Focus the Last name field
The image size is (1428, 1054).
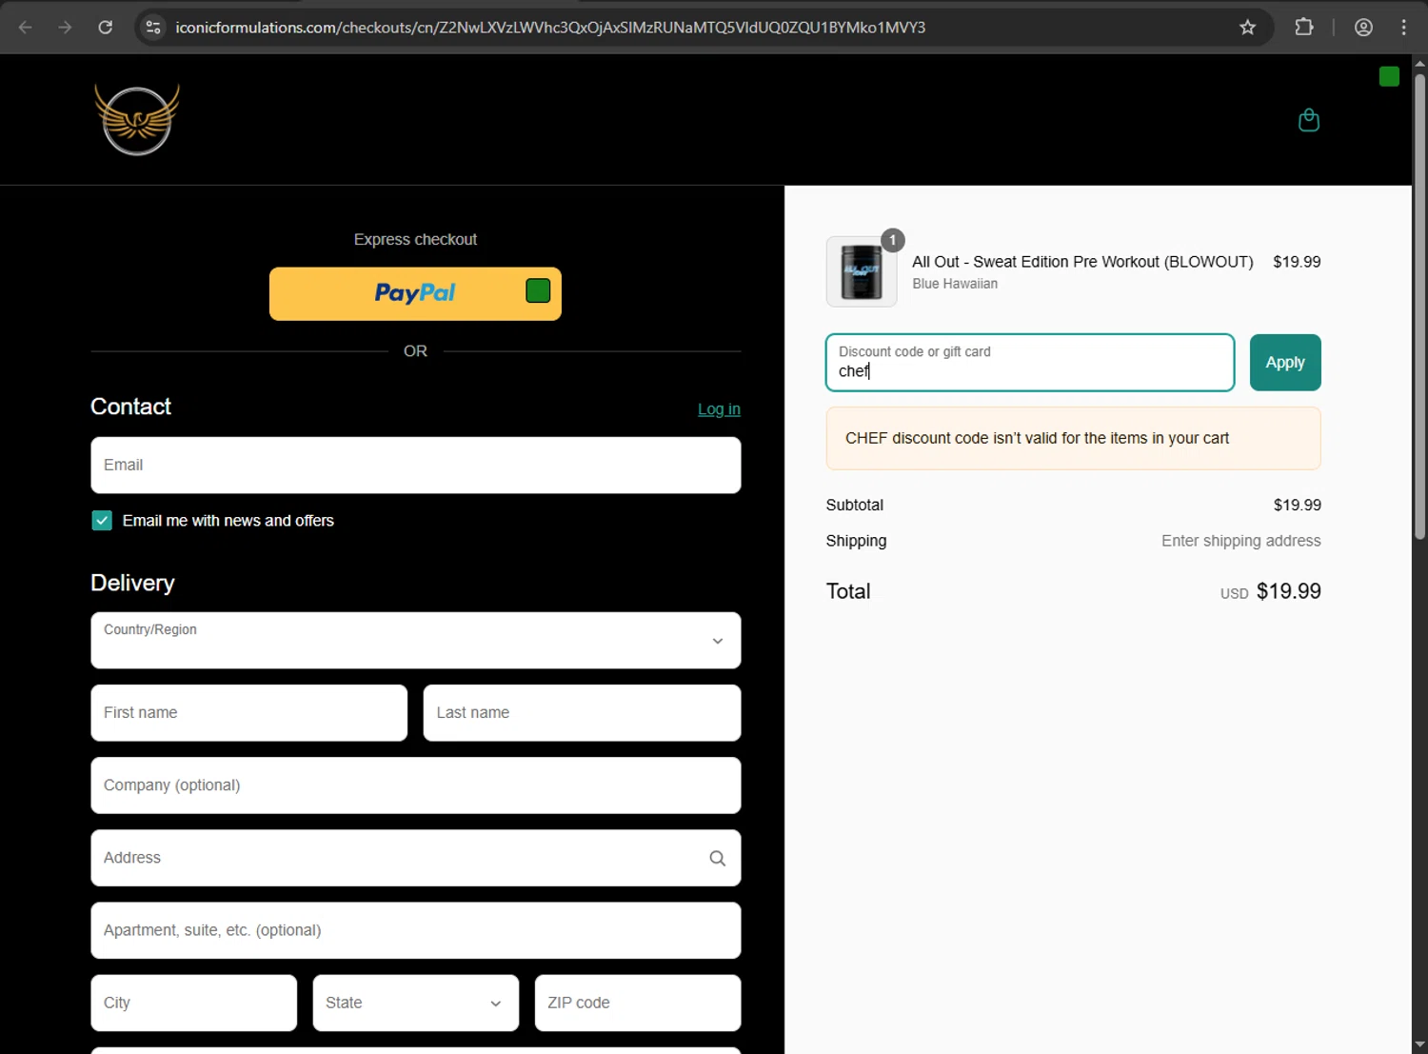[582, 712]
